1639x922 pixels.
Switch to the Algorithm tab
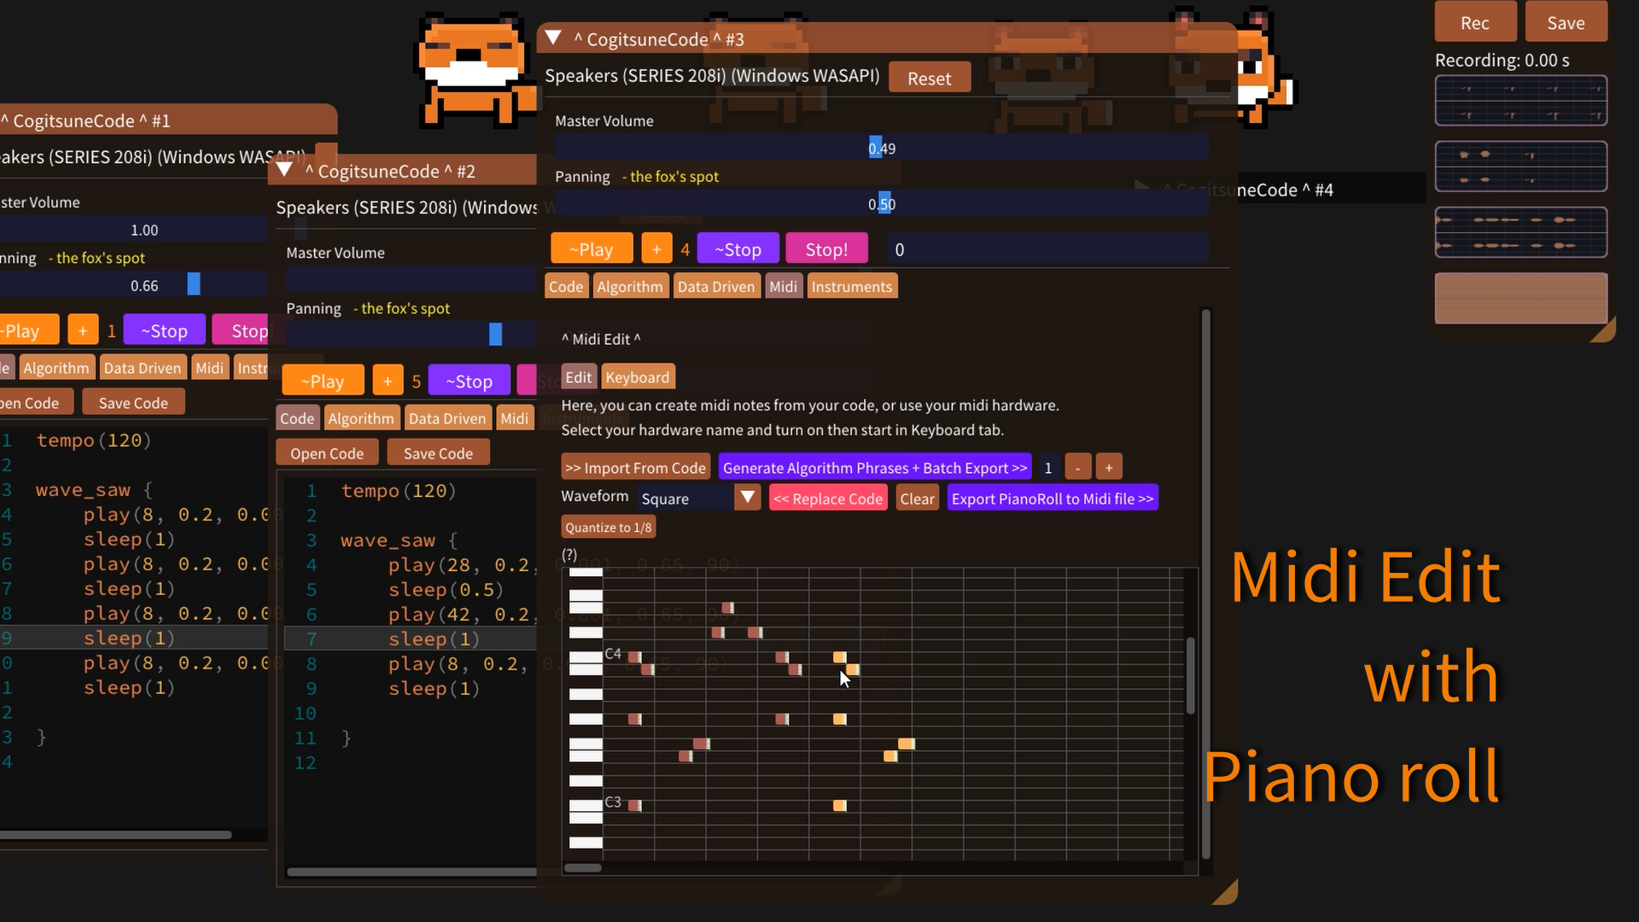tap(630, 286)
